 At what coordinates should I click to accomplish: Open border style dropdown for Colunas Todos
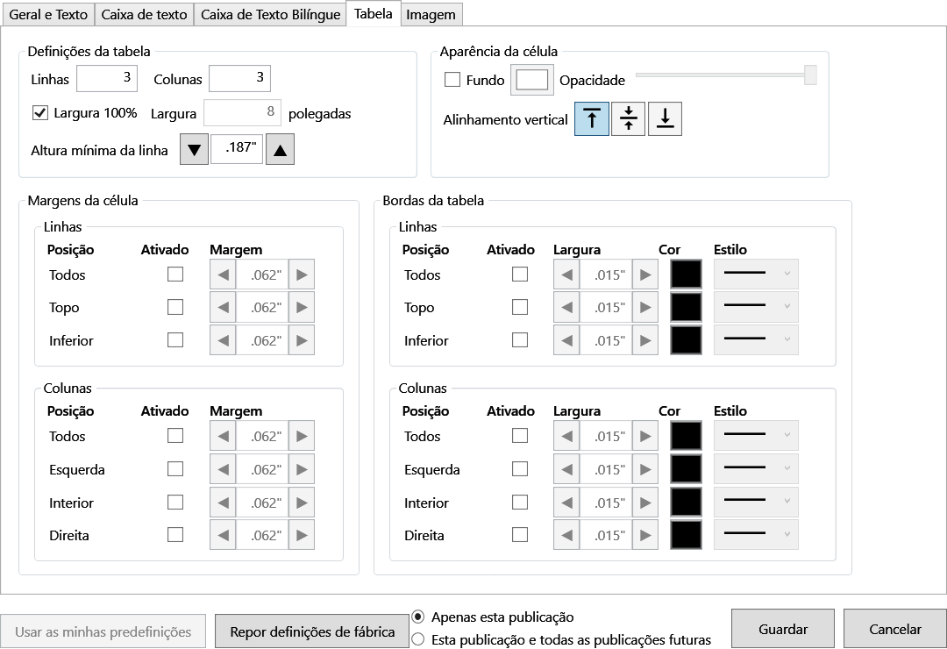point(756,436)
